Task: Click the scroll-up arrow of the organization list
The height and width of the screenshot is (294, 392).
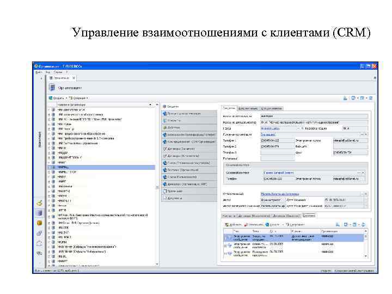Action: (x=157, y=105)
